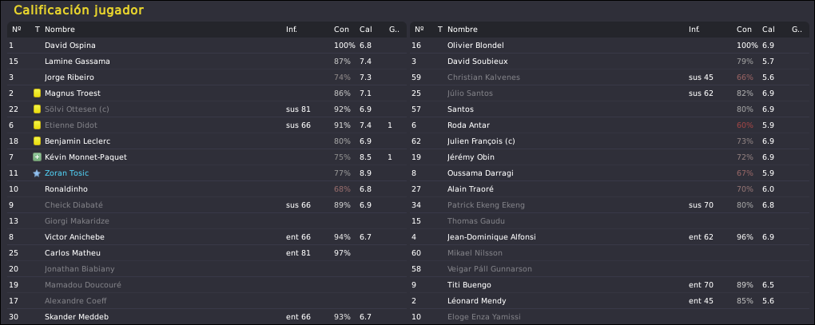Screen dimensions: 815x325
Task: Click blue star icon beside Zoran Tosic
Action: click(x=37, y=173)
